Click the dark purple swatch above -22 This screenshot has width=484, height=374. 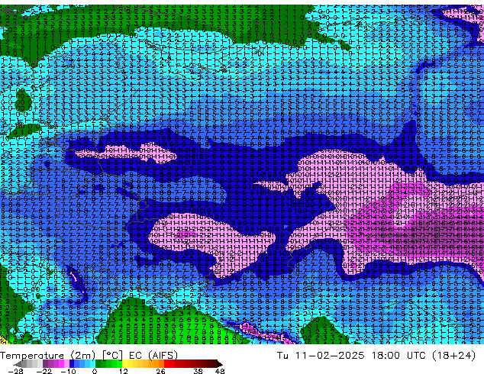tap(45, 363)
